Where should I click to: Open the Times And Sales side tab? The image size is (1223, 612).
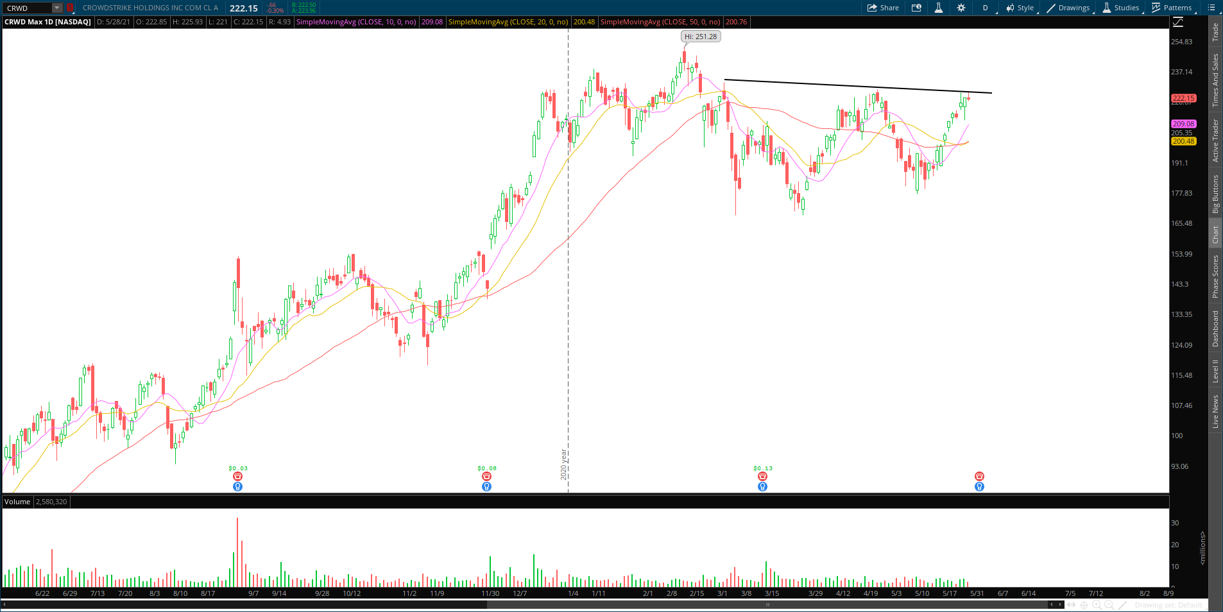(x=1215, y=80)
